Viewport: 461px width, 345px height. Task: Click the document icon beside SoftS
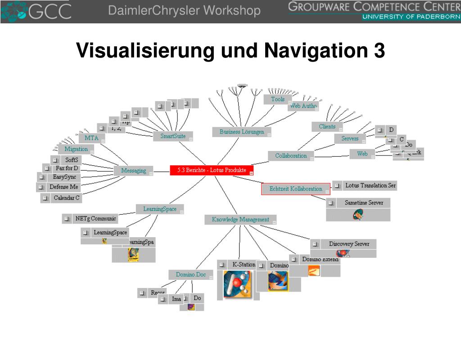click(55, 160)
